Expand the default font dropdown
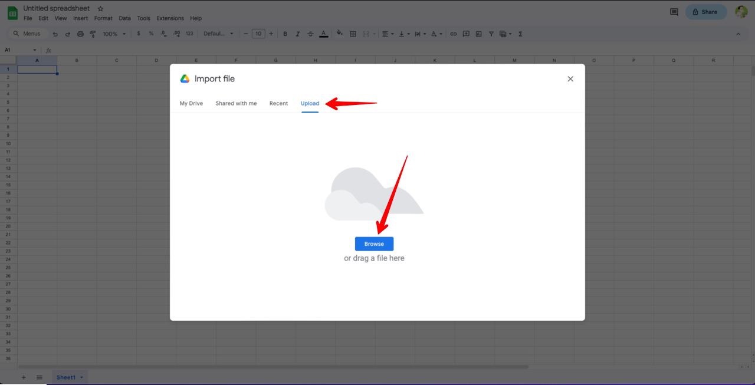Viewport: 755px width, 385px height. tap(218, 34)
